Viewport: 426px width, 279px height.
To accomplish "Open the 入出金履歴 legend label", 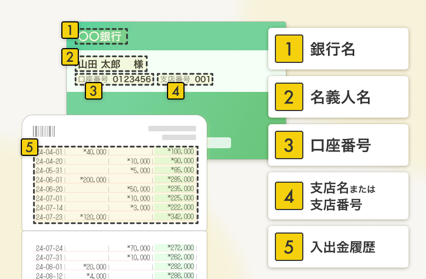I will coord(343,247).
